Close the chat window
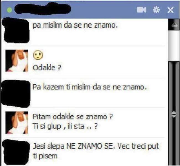 pos(170,10)
